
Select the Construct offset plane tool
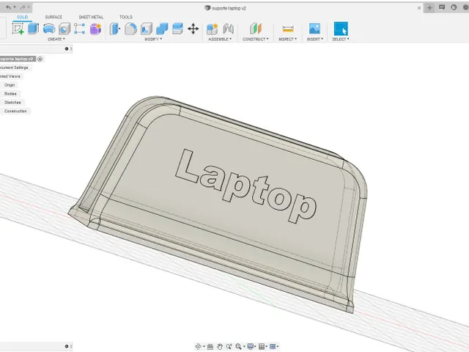click(256, 29)
